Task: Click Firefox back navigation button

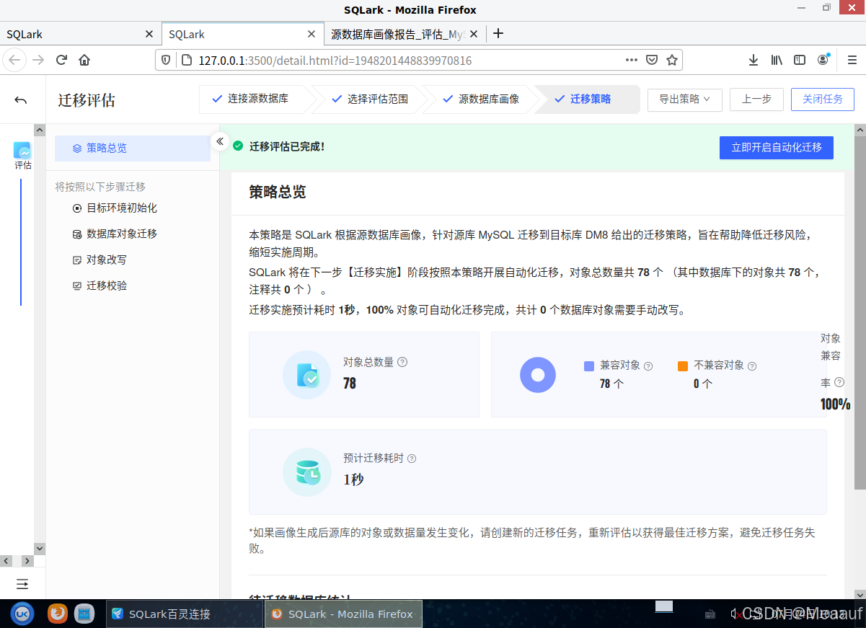Action: point(15,60)
